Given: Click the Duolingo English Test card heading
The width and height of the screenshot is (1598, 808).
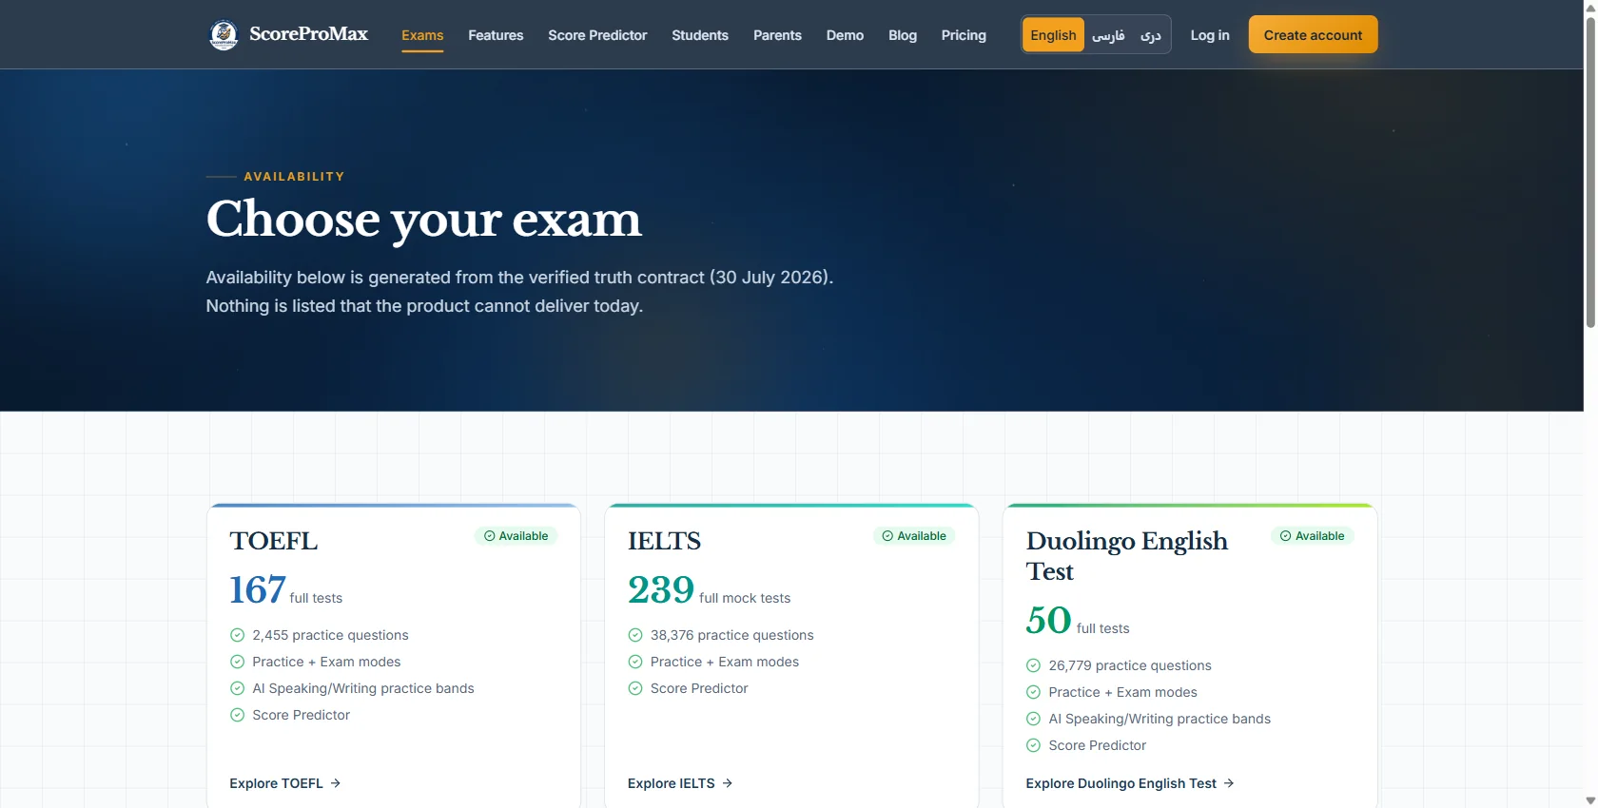Looking at the screenshot, I should [1127, 556].
